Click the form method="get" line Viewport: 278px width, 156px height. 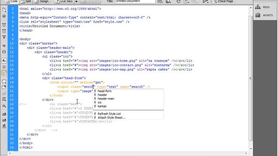point(77,82)
